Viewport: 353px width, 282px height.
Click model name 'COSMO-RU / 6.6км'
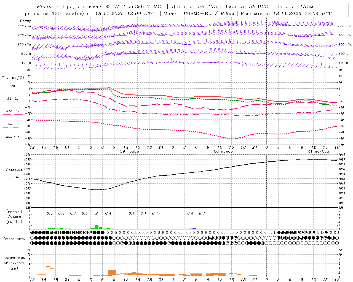(209, 13)
